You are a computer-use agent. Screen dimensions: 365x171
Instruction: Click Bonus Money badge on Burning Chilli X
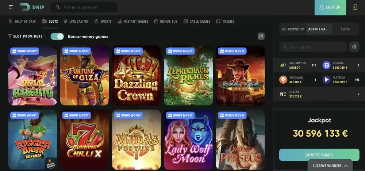pyautogui.click(x=77, y=115)
